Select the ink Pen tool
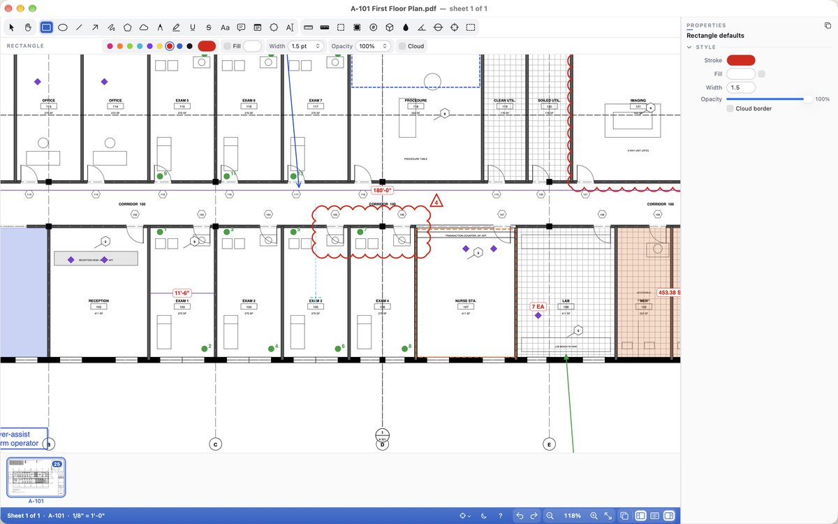This screenshot has width=838, height=524. [x=160, y=27]
